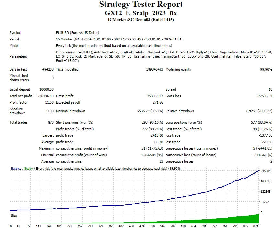
Task: Select 'EURUSD (Euro vs US Dollar)' value
Action: (x=77, y=33)
